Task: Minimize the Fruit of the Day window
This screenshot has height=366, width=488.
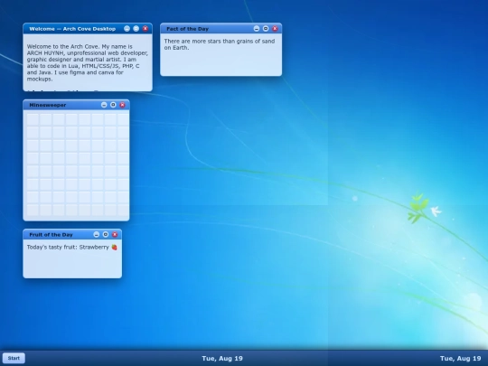Action: click(97, 234)
